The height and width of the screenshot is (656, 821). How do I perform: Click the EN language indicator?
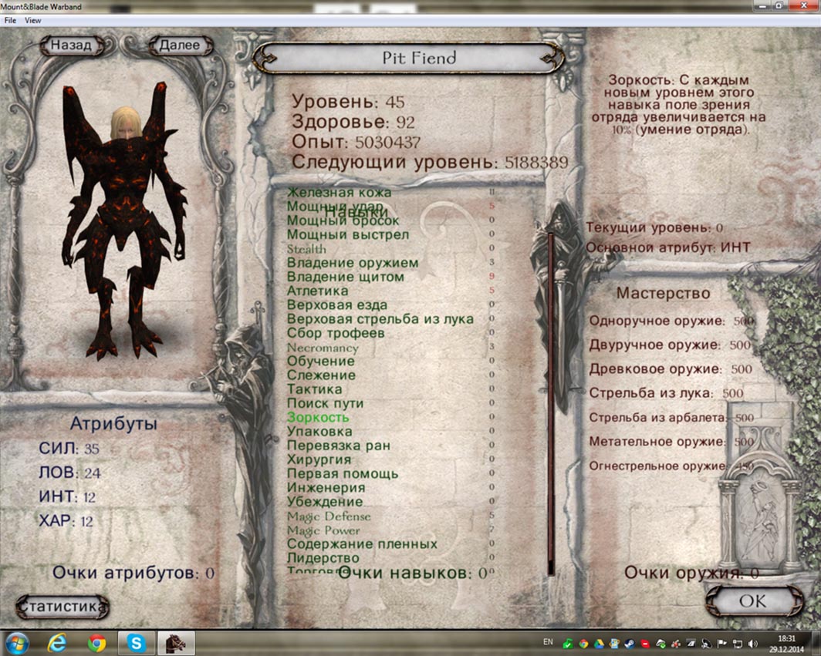548,641
